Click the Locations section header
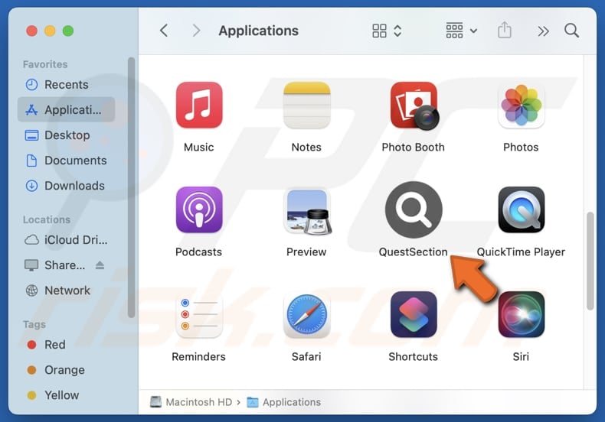Image resolution: width=605 pixels, height=422 pixels. coord(46,219)
